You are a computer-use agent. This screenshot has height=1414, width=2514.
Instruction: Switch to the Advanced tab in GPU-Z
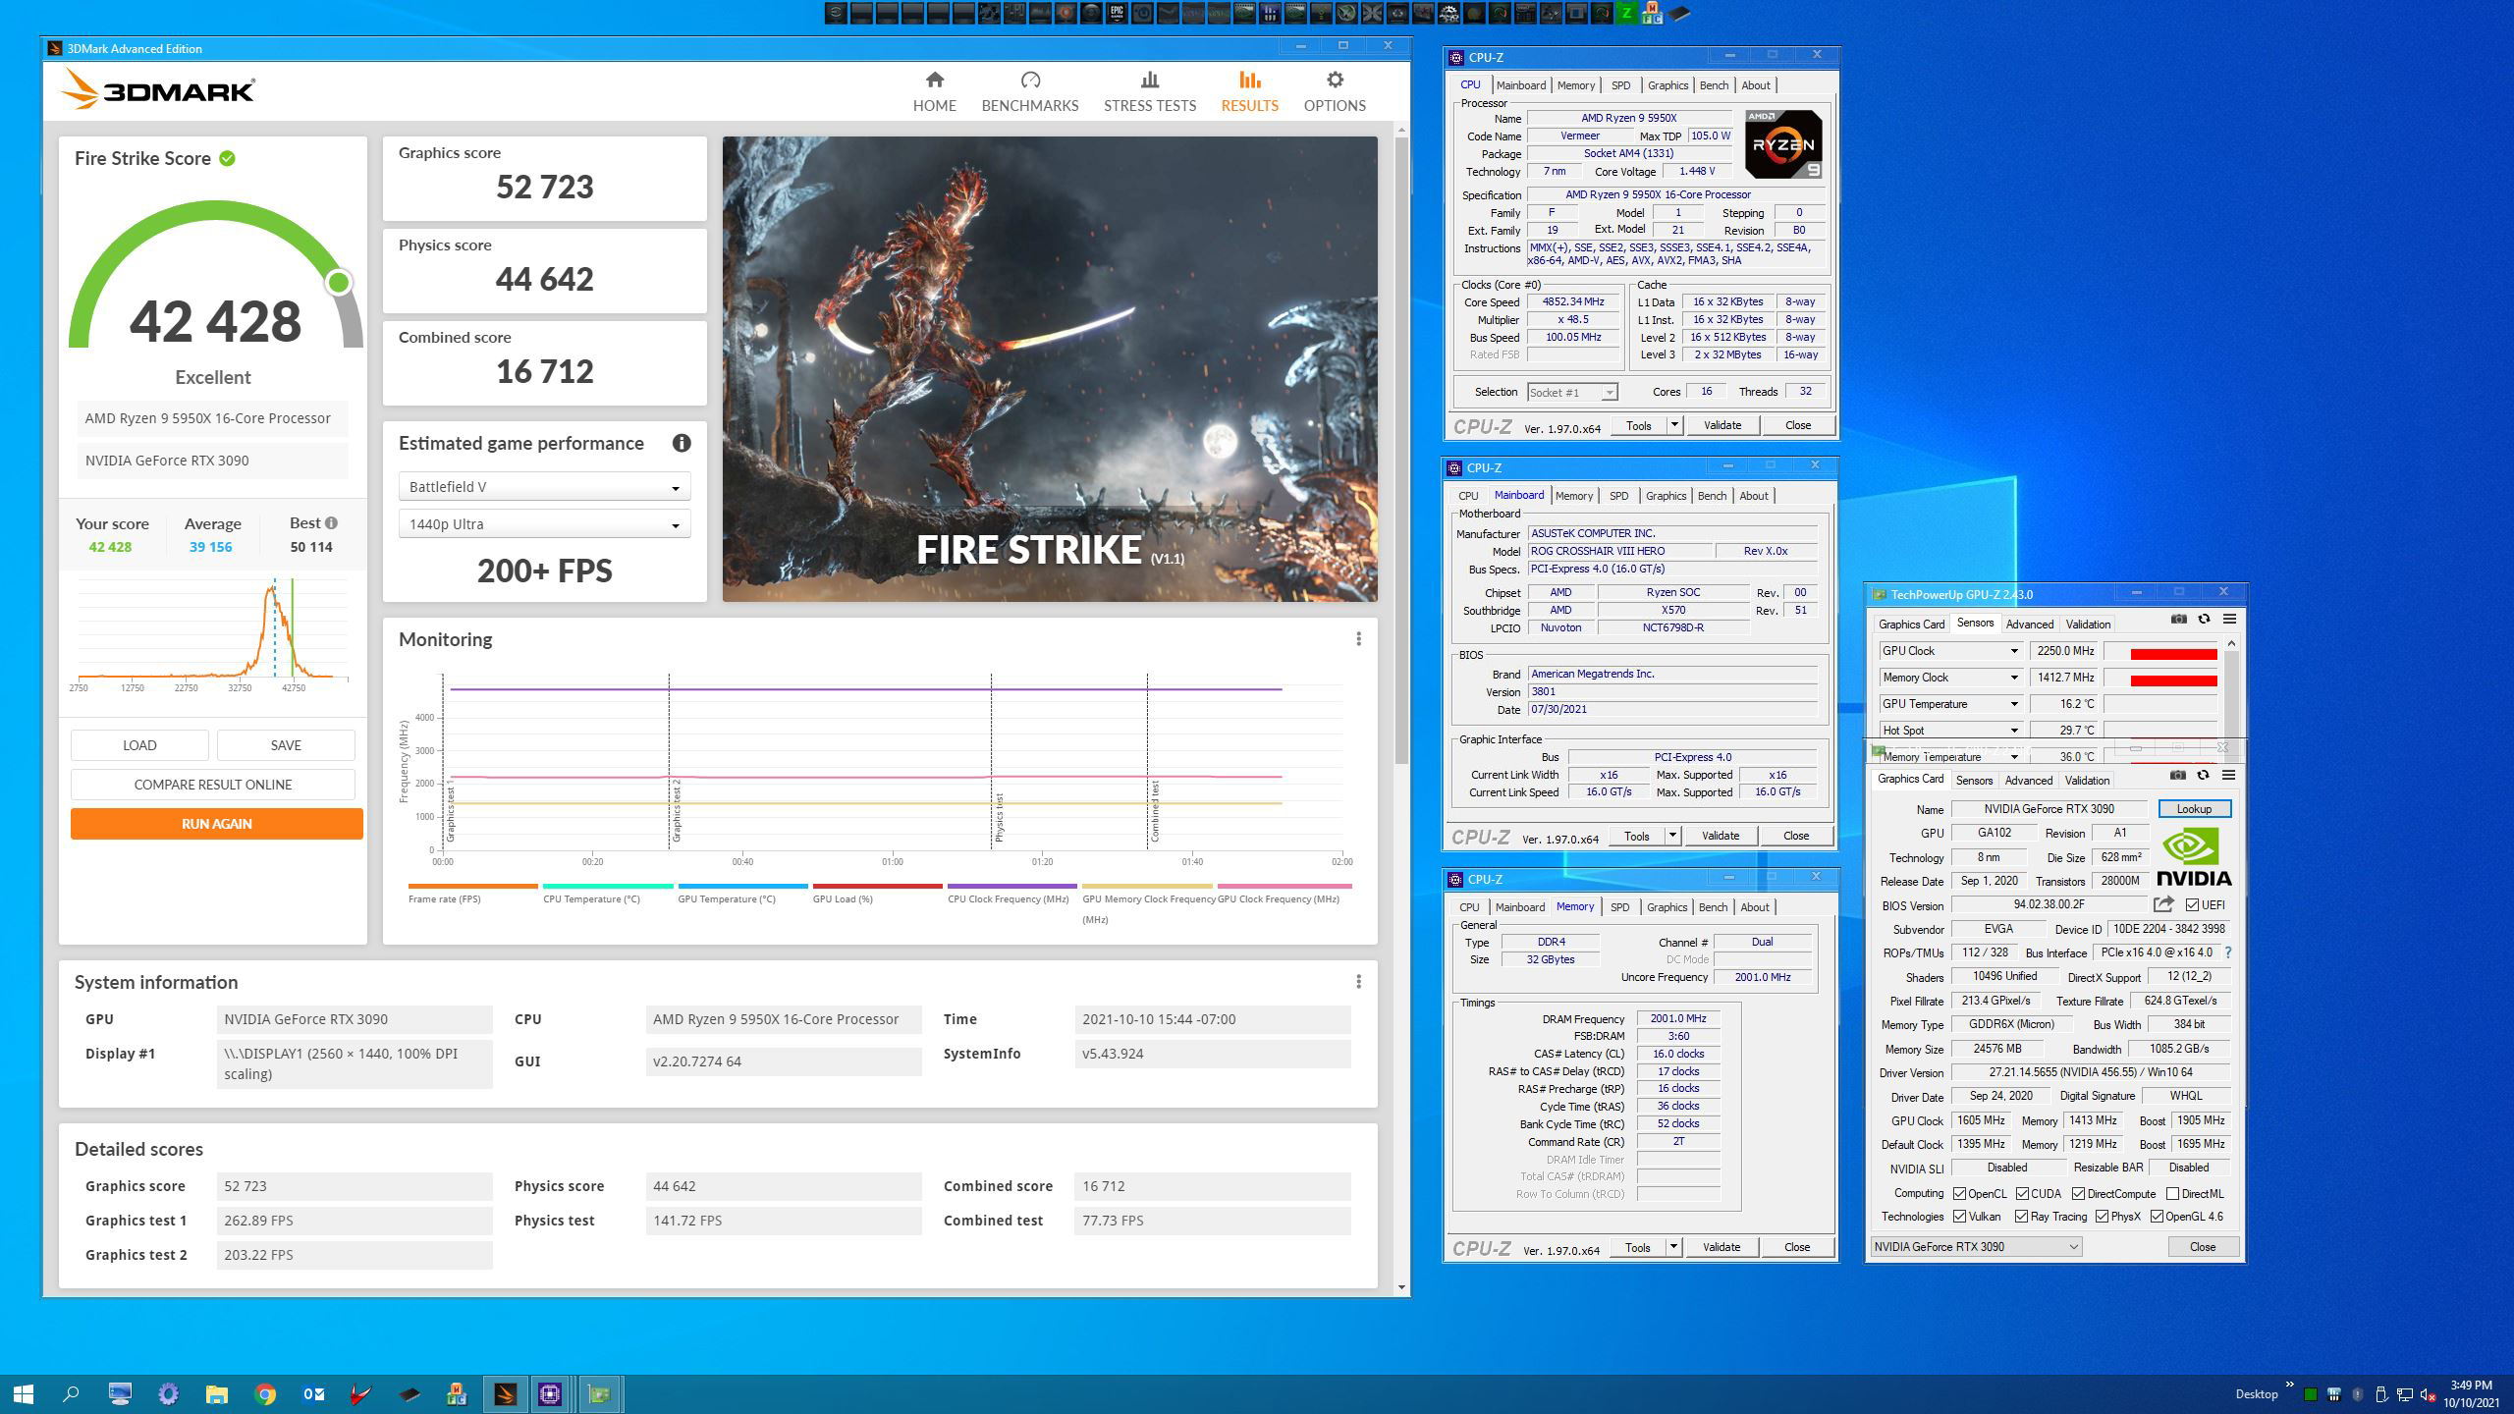(x=2028, y=781)
